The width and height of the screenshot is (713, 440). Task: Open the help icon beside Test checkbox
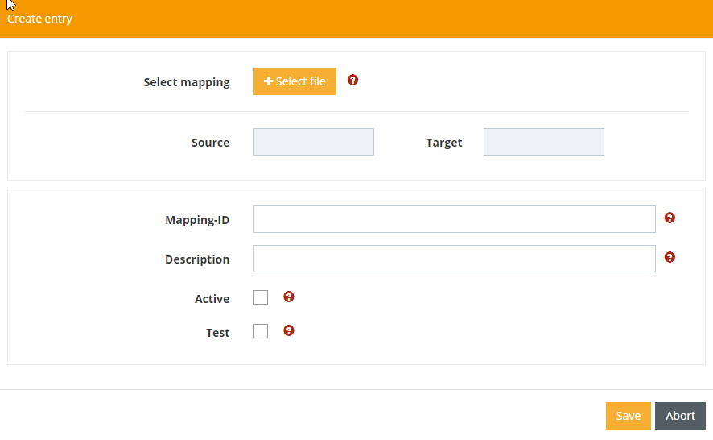coord(289,330)
